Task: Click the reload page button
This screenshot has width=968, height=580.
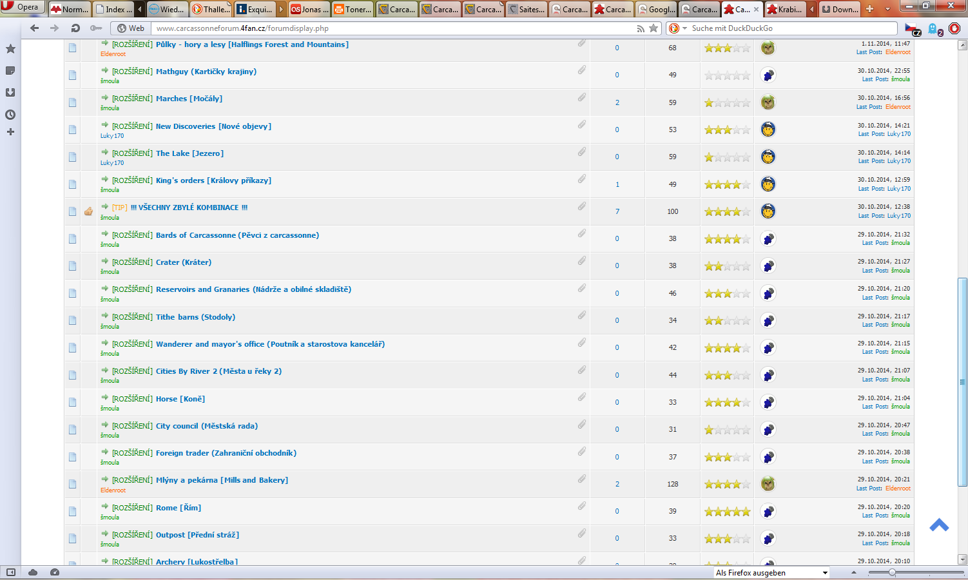Action: [75, 28]
